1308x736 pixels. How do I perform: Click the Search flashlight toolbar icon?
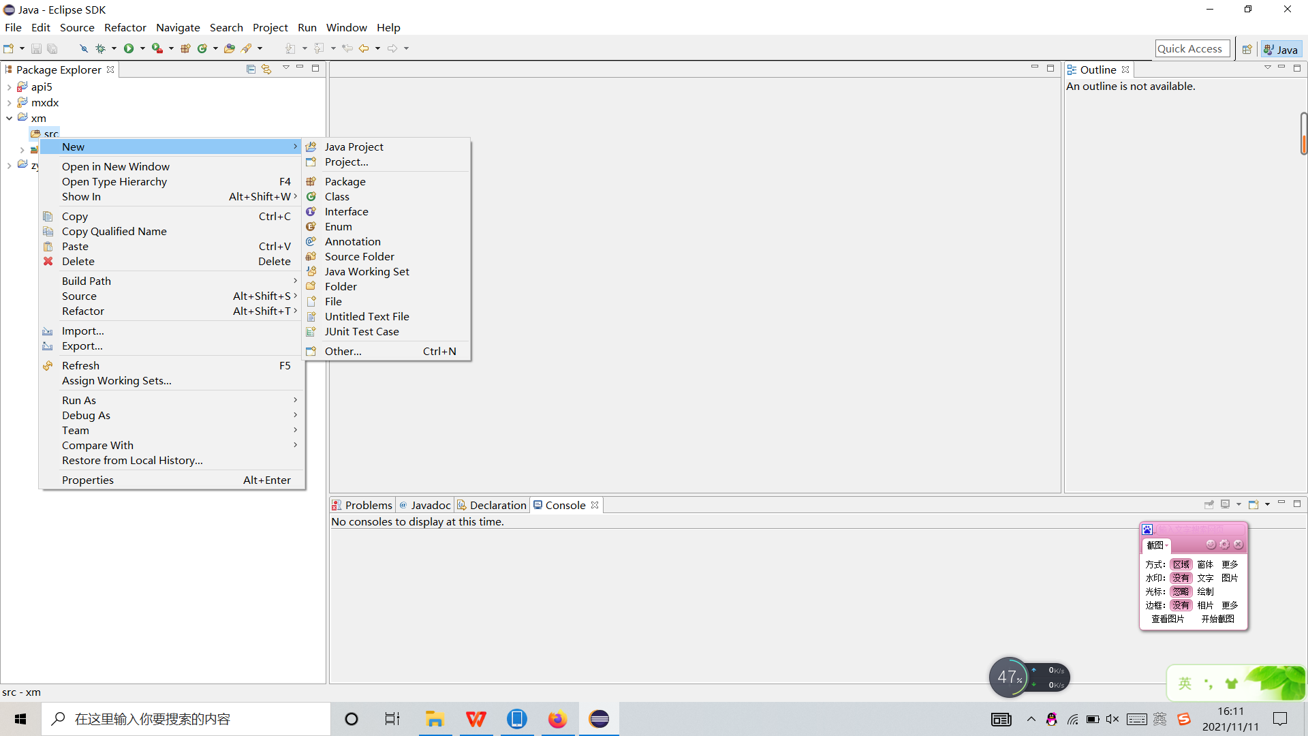point(247,48)
